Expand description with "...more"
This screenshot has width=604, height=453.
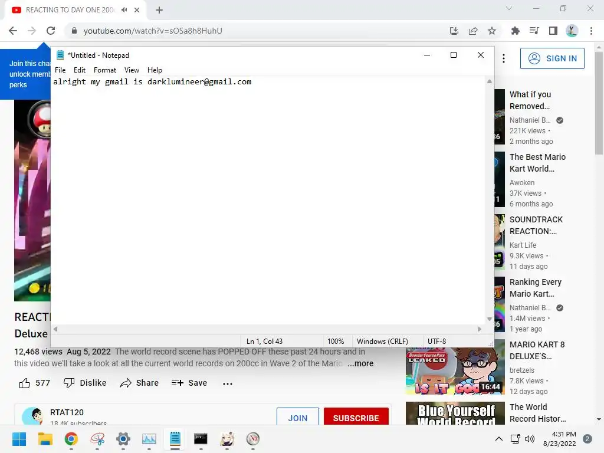[x=360, y=363]
